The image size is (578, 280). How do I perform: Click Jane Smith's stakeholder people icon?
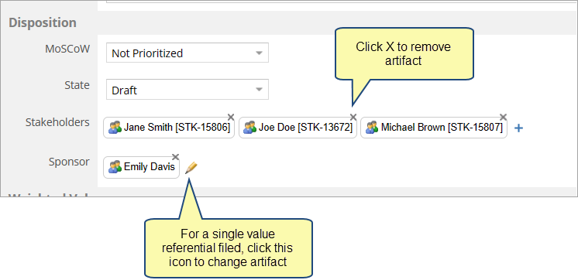pos(115,128)
